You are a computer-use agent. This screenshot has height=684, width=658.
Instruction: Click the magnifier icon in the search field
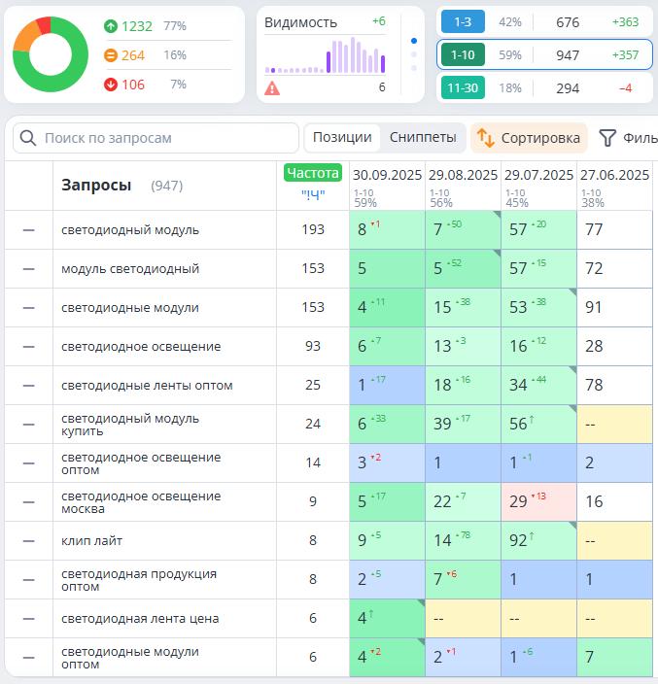tap(28, 138)
